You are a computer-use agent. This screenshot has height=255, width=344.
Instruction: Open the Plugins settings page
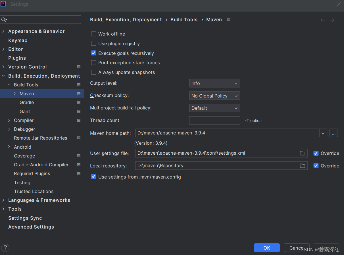(17, 58)
